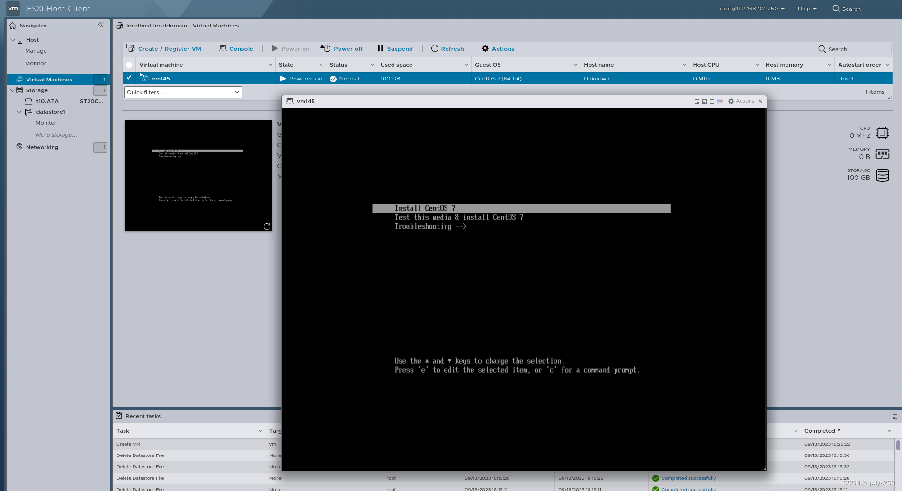Select the t10.ATA disk storage item

point(69,101)
